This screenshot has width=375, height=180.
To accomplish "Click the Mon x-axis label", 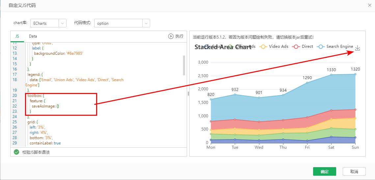I will pos(211,147).
